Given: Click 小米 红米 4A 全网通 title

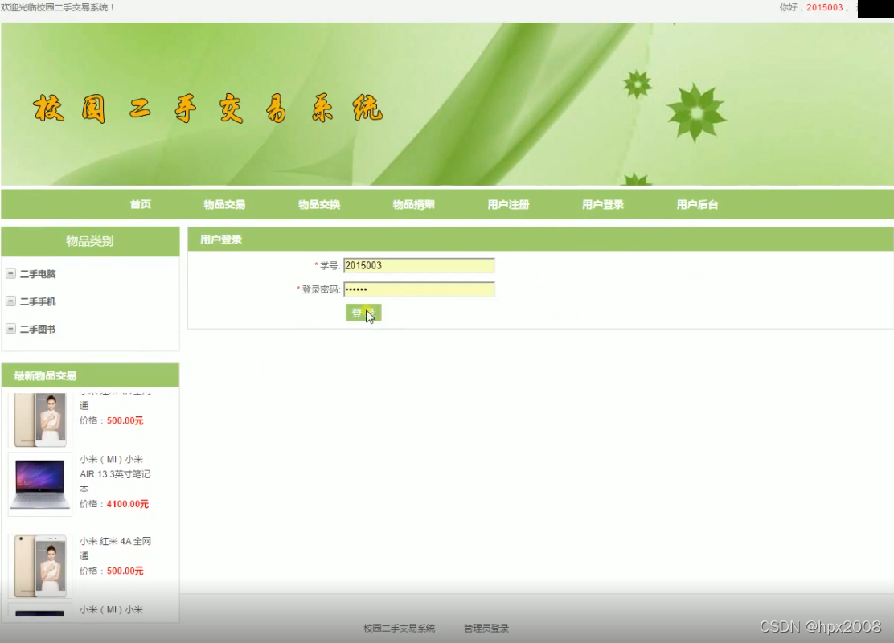Looking at the screenshot, I should [115, 548].
